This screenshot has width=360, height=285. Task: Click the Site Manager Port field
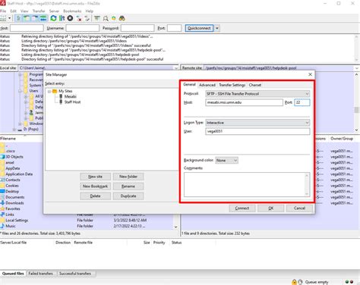coord(302,102)
